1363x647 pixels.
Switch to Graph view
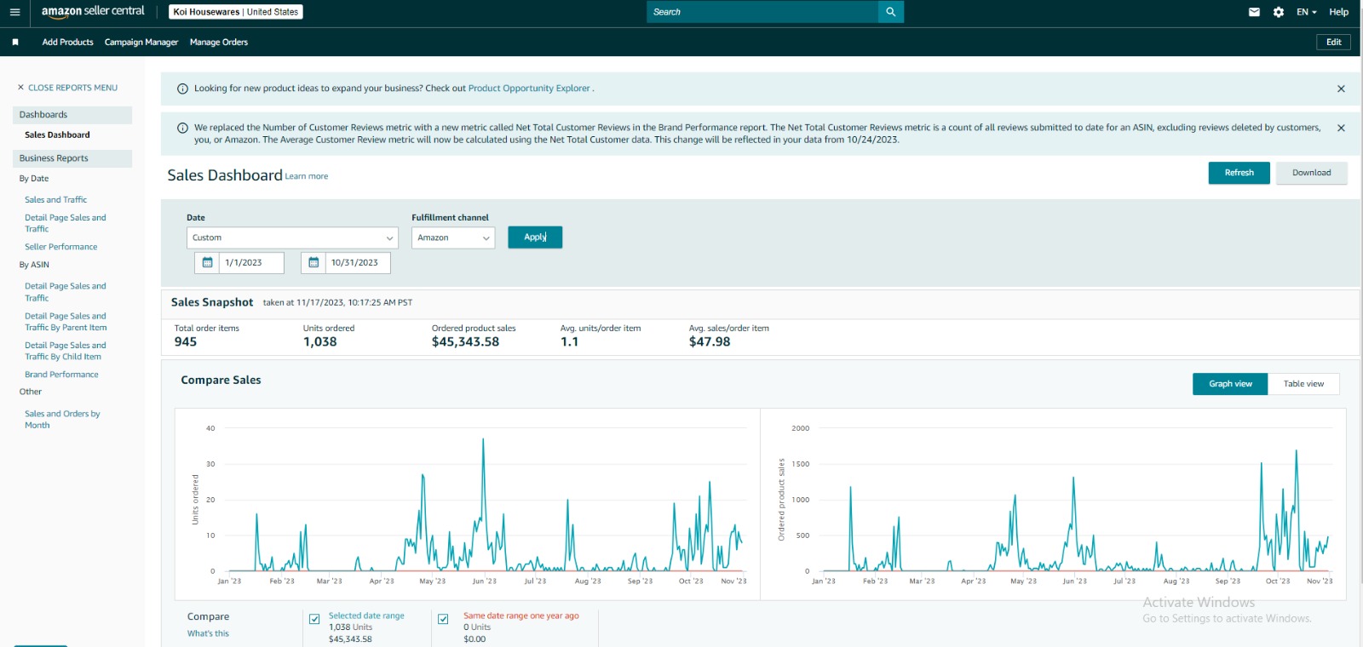(1230, 384)
